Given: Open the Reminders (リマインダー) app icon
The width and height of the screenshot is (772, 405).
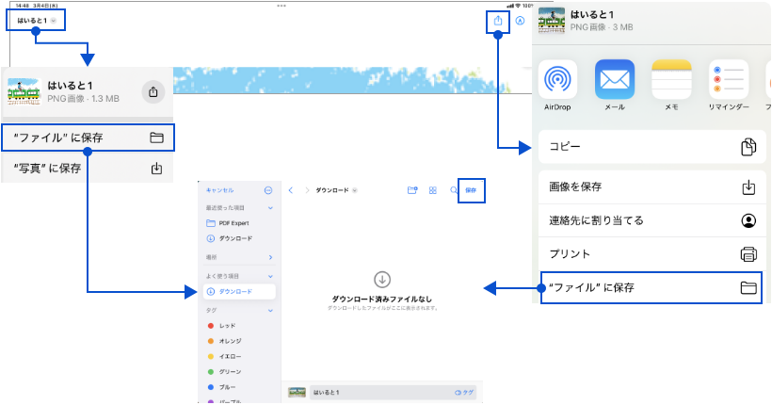Looking at the screenshot, I should pos(730,80).
